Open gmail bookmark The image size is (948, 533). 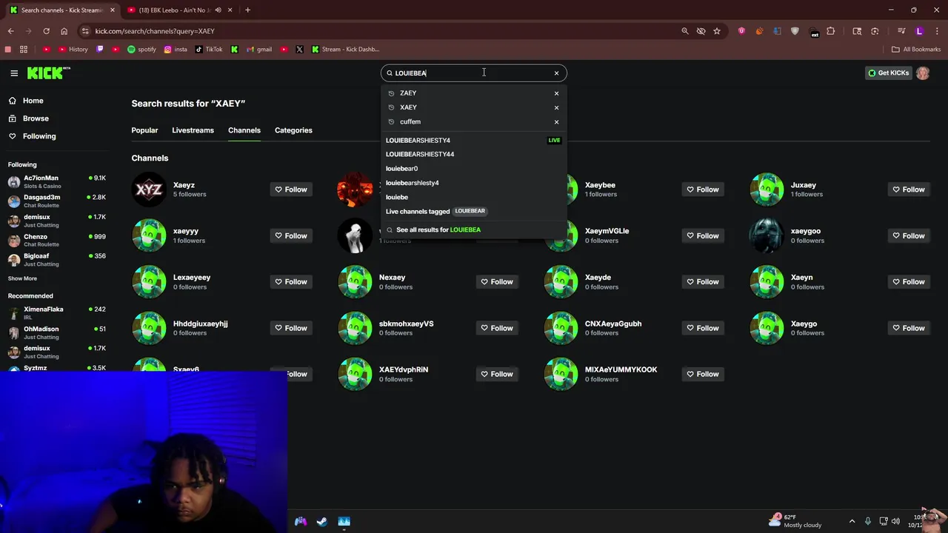(258, 50)
